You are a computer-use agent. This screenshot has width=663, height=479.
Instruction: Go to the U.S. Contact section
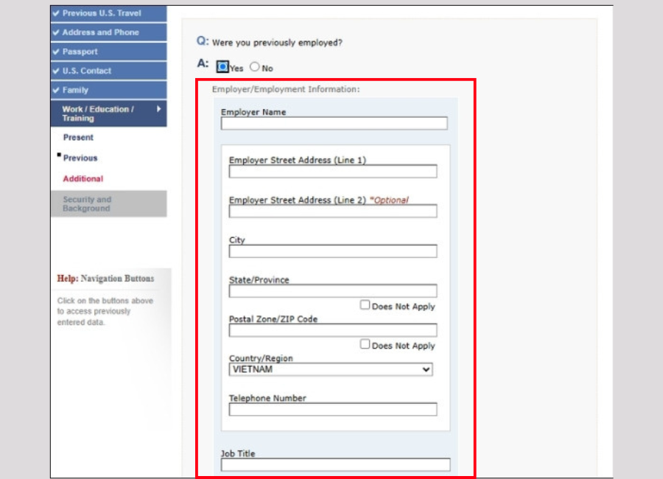click(109, 71)
